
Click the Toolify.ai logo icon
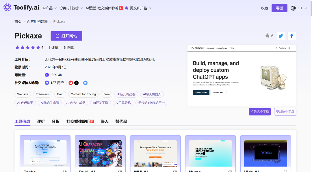(x=7, y=7)
